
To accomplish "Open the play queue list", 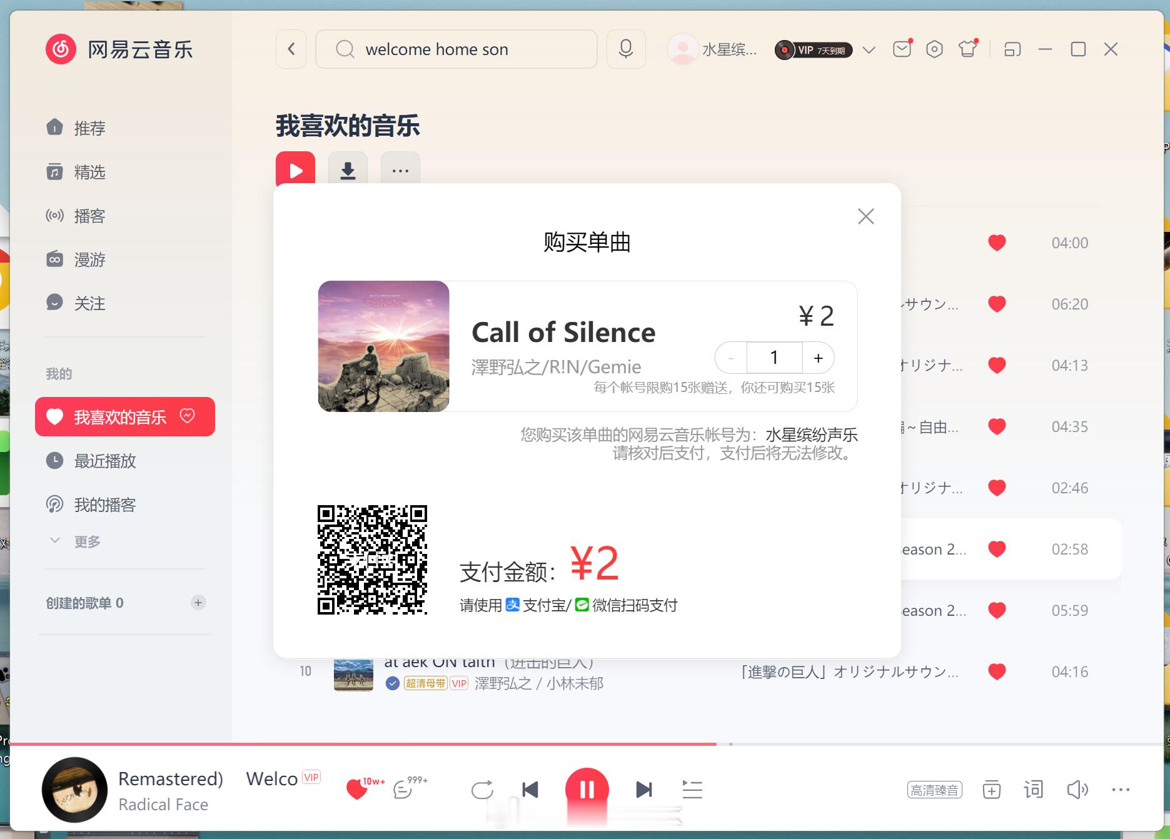I will coord(692,790).
